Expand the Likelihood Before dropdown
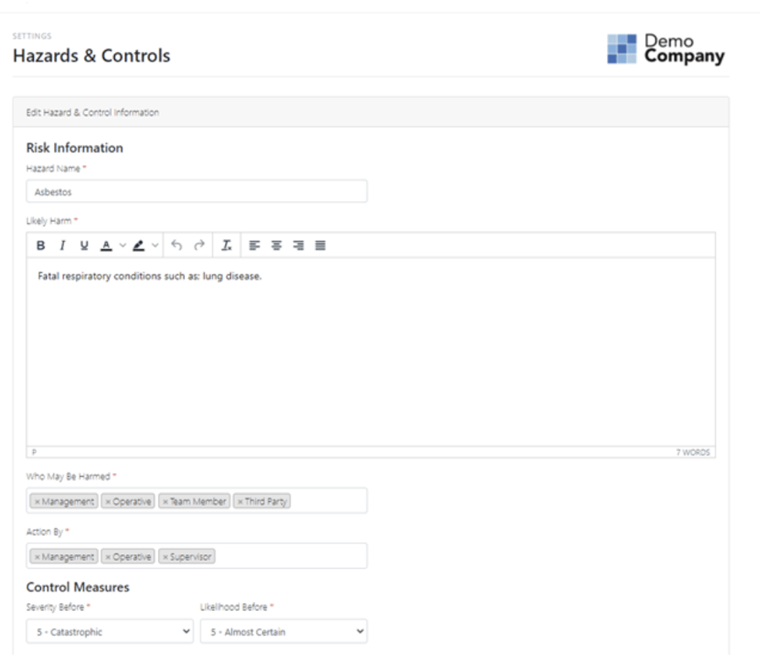The width and height of the screenshot is (766, 672). coord(284,632)
